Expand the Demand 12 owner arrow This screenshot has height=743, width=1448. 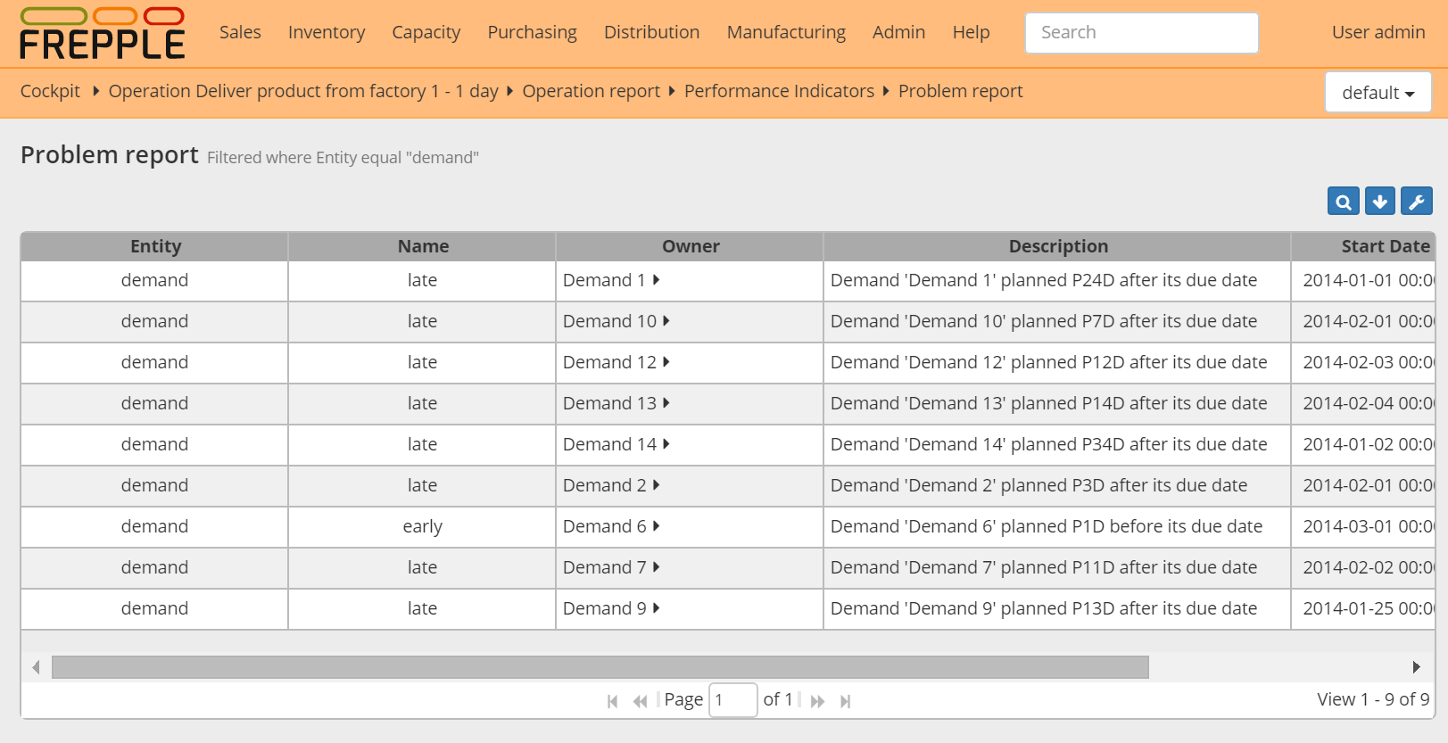pyautogui.click(x=666, y=362)
